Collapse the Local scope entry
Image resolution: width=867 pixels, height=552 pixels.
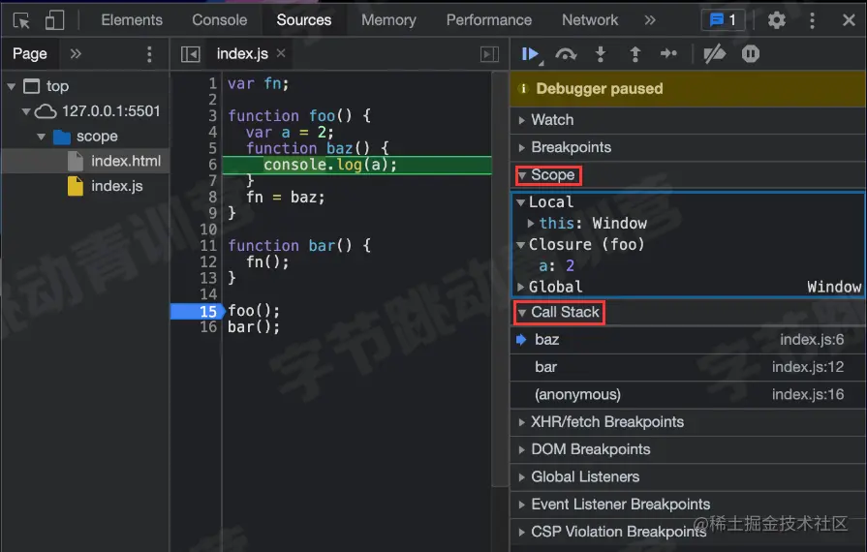tap(520, 202)
